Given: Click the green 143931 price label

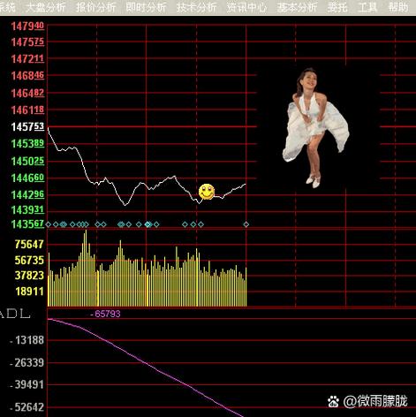Looking at the screenshot, I should (x=27, y=210).
